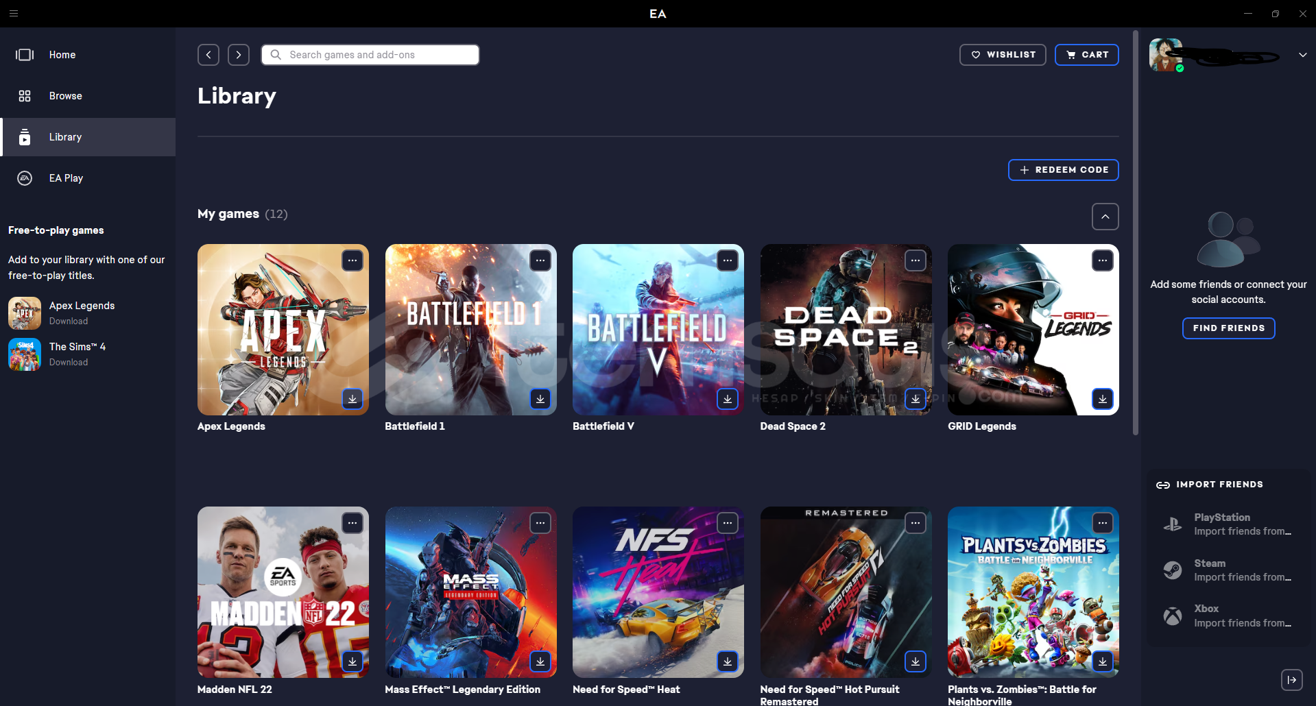Open the Cart
Viewport: 1316px width, 706px height.
coord(1087,55)
